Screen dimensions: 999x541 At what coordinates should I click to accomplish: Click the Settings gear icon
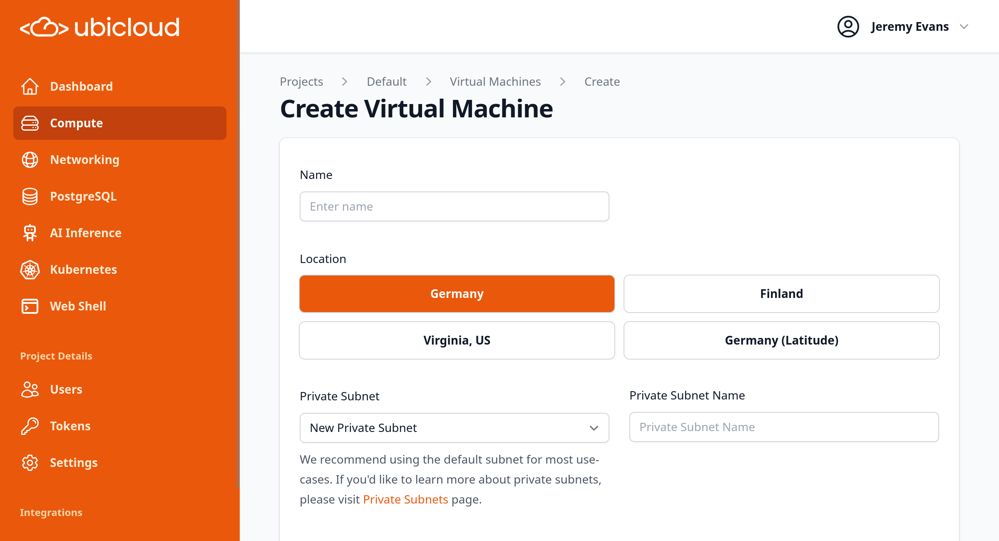tap(30, 463)
